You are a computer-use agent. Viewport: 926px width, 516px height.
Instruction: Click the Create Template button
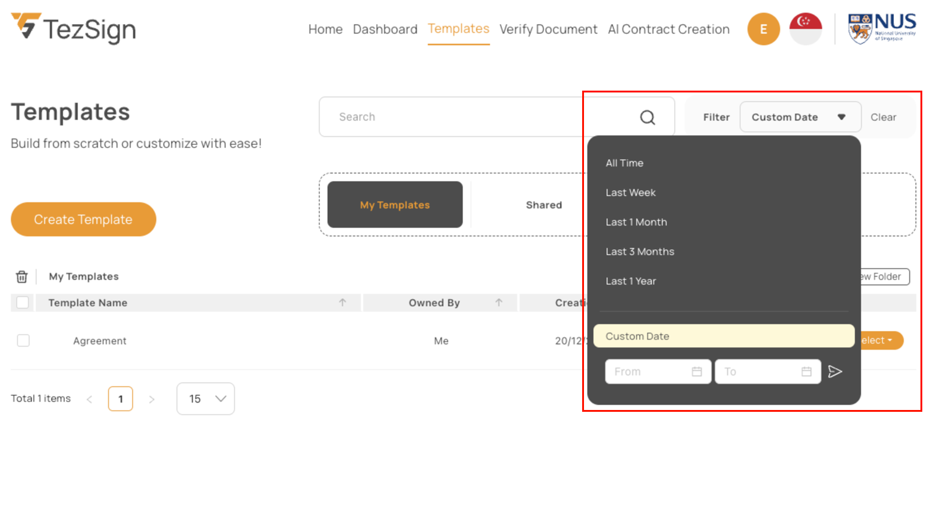pyautogui.click(x=83, y=219)
